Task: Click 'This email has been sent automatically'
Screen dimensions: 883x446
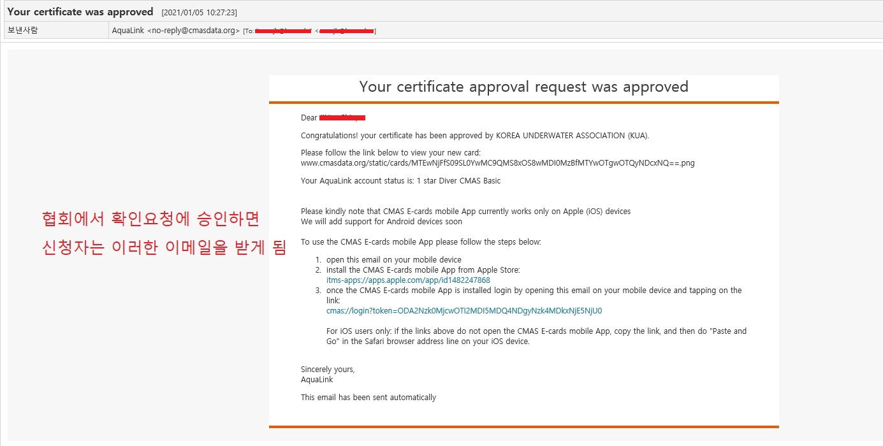Action: [369, 398]
